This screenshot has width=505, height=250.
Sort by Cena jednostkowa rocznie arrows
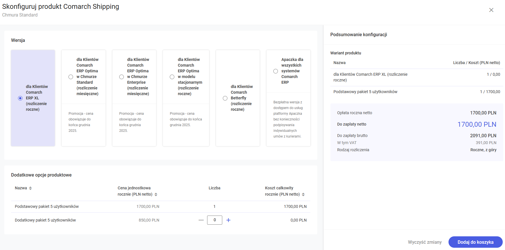point(156,194)
